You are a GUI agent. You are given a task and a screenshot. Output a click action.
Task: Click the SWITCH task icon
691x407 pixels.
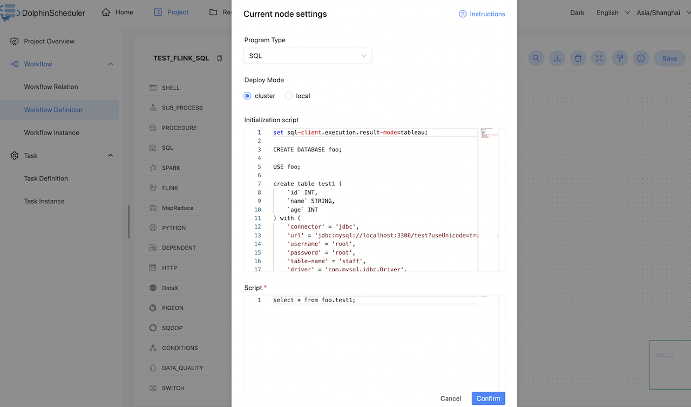click(x=153, y=388)
